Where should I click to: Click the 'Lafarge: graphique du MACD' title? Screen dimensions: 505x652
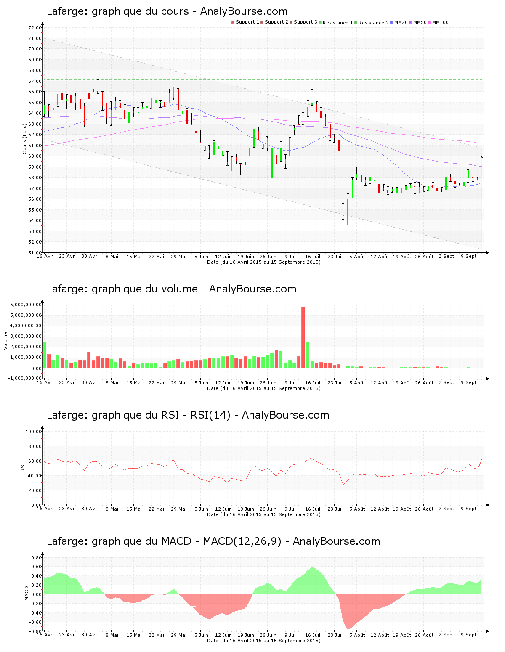213,541
